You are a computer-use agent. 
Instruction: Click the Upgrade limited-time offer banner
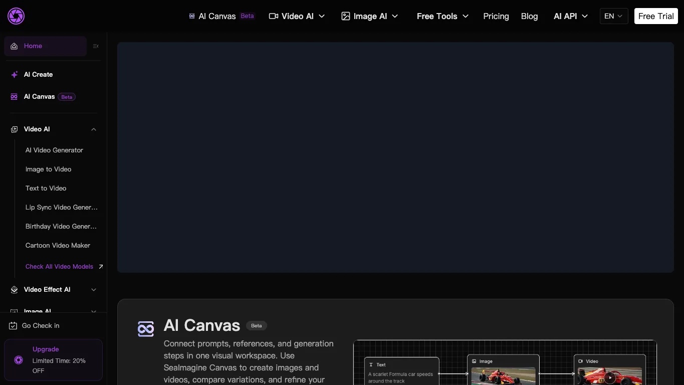(x=53, y=360)
